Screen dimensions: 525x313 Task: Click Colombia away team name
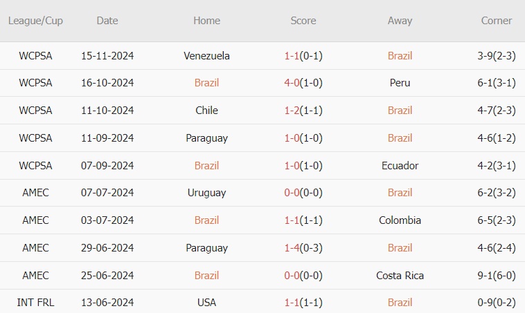click(x=400, y=220)
